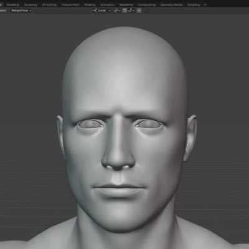Open the Compositing workspace tab

click(146, 4)
